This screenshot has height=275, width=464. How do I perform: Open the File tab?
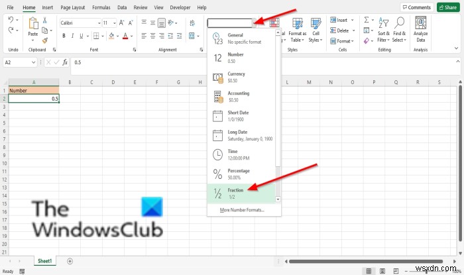tap(10, 7)
